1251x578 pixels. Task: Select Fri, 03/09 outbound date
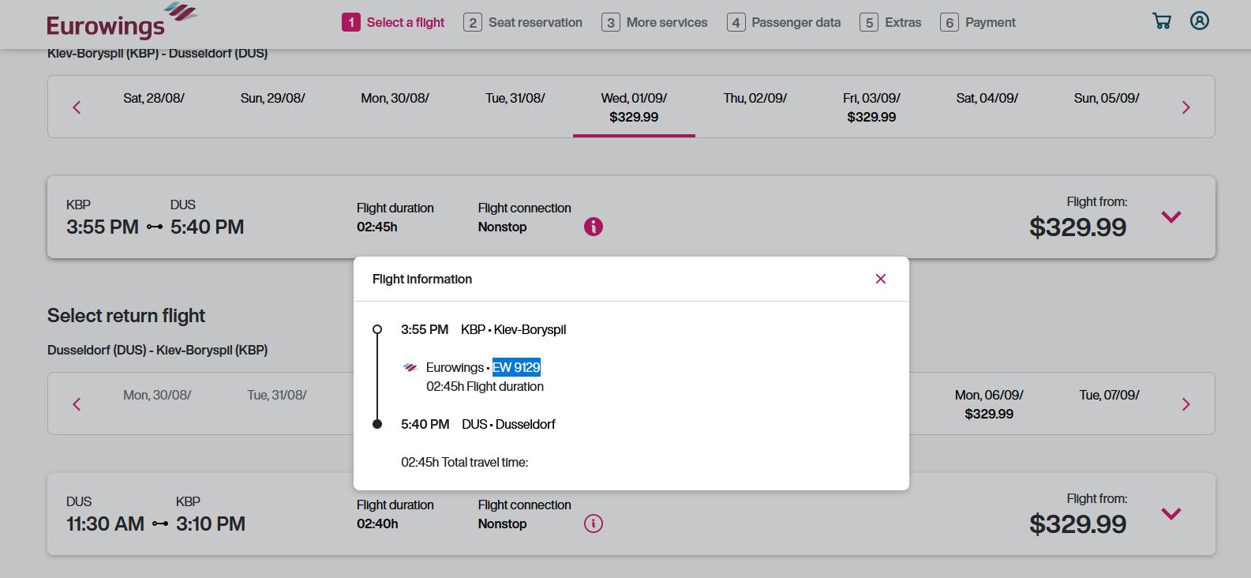pyautogui.click(x=871, y=107)
